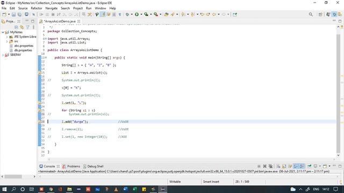Click the Terminate stop icon in toolbar

pos(53,14)
